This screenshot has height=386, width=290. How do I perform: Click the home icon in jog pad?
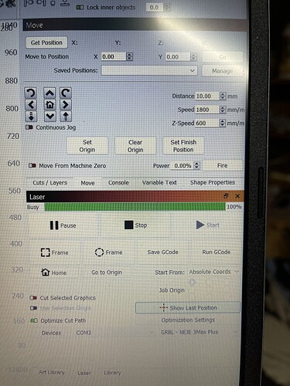49,105
